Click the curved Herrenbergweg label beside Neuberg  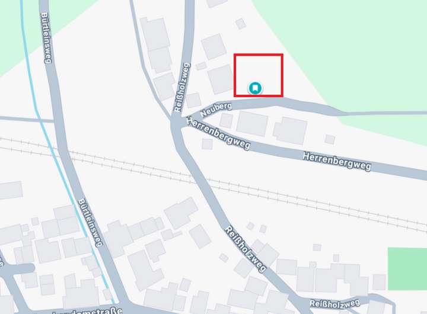pyautogui.click(x=218, y=133)
